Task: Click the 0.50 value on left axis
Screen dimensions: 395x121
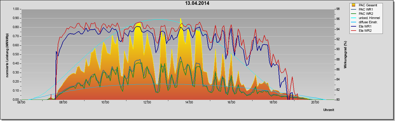Action: (x=15, y=54)
